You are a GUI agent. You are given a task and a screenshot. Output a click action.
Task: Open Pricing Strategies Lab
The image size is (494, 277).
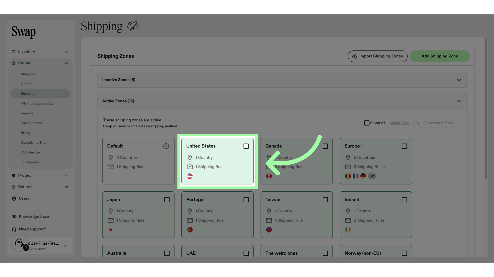[x=38, y=103]
